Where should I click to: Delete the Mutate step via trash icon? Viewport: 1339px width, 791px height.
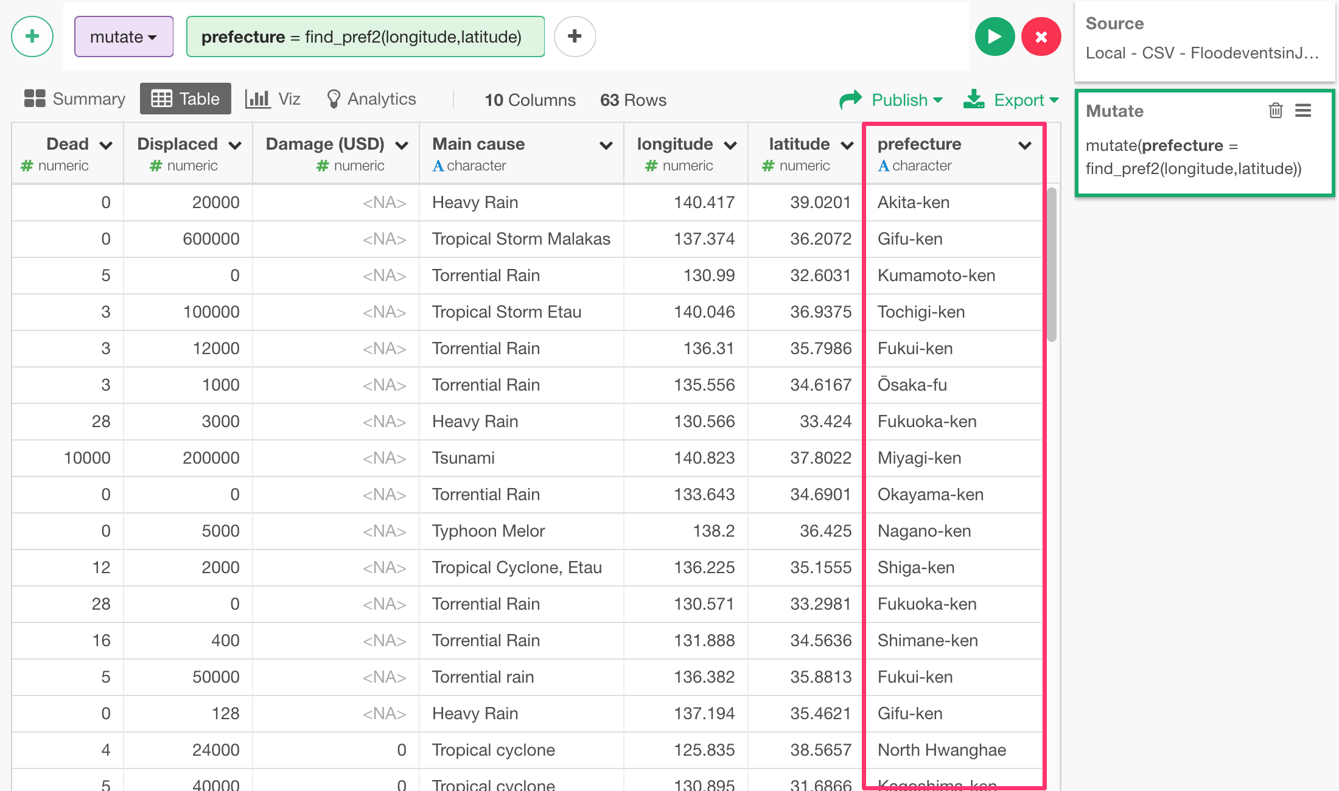pyautogui.click(x=1275, y=110)
